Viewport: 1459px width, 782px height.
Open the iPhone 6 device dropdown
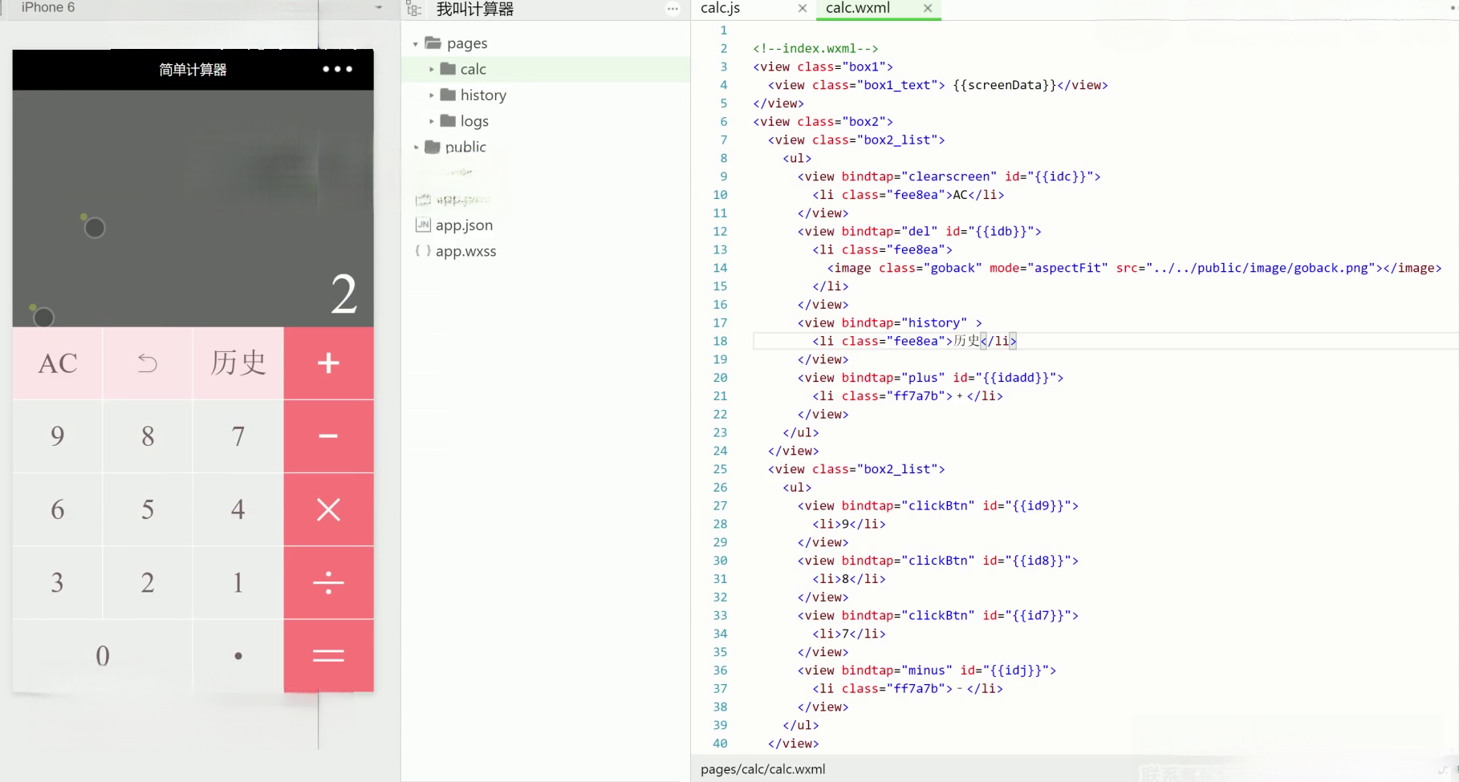click(x=378, y=7)
